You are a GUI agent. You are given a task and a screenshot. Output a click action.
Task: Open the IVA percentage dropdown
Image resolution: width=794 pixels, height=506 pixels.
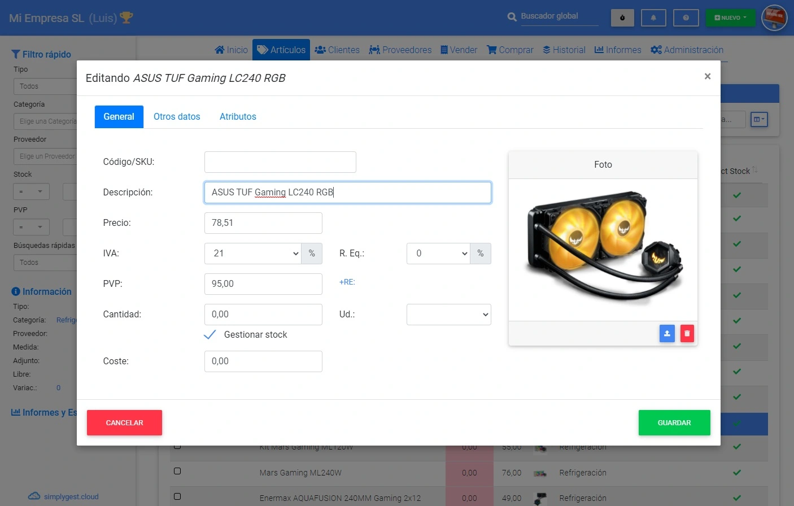253,254
